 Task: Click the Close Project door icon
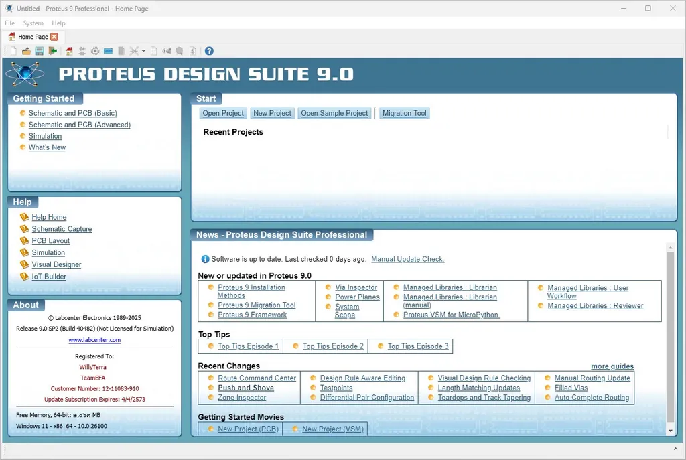pyautogui.click(x=53, y=51)
